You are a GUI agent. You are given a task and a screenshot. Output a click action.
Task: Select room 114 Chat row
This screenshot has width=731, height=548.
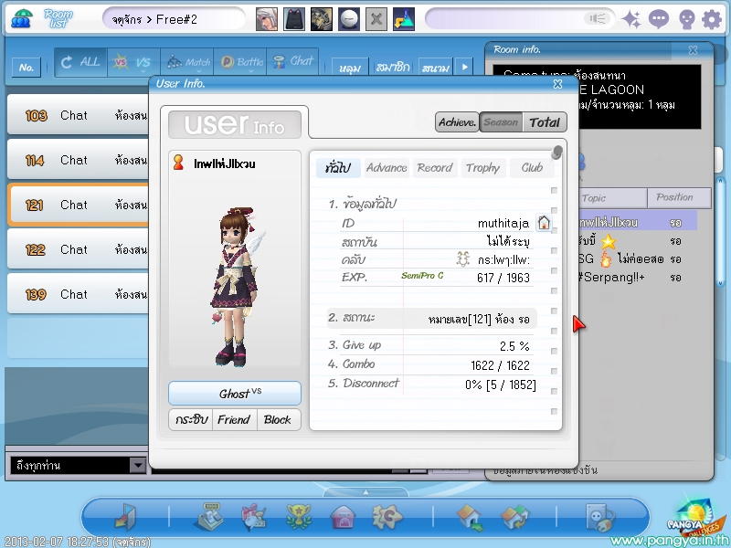pos(79,159)
